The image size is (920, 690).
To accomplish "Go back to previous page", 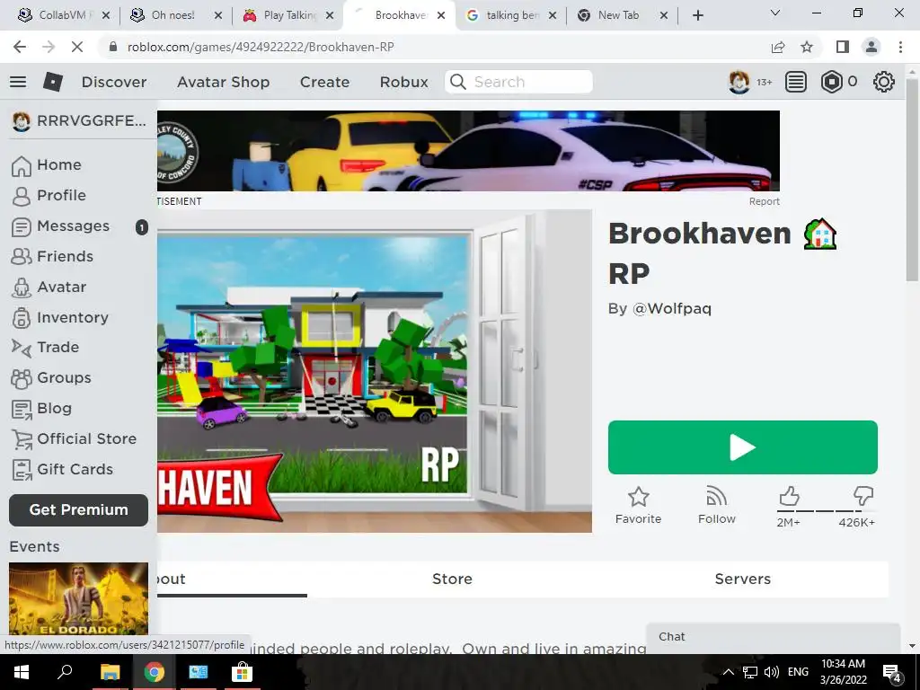I will point(20,47).
